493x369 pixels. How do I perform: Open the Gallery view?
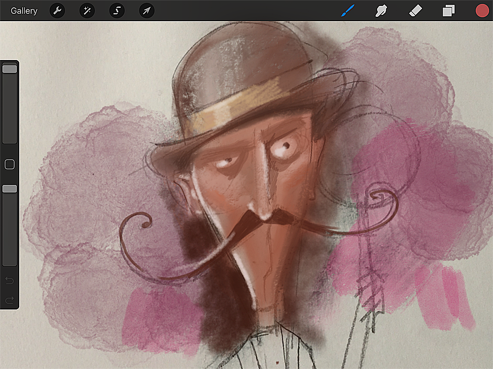click(x=24, y=11)
